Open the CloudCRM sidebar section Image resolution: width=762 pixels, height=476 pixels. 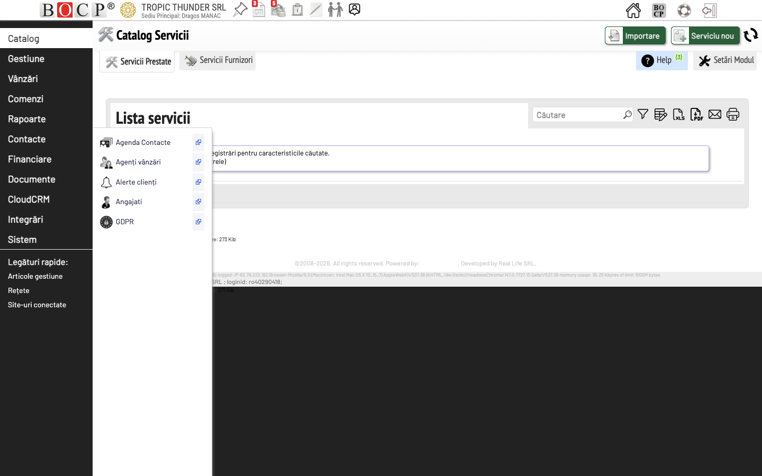pos(29,199)
